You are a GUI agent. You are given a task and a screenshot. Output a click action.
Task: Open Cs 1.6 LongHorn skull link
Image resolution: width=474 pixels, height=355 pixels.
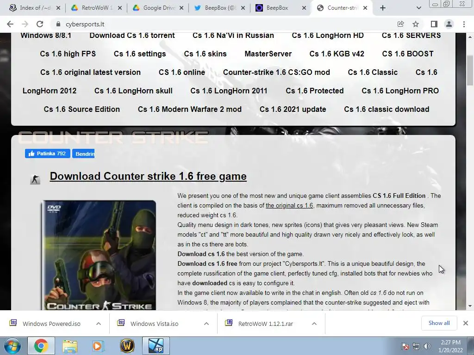tap(133, 91)
